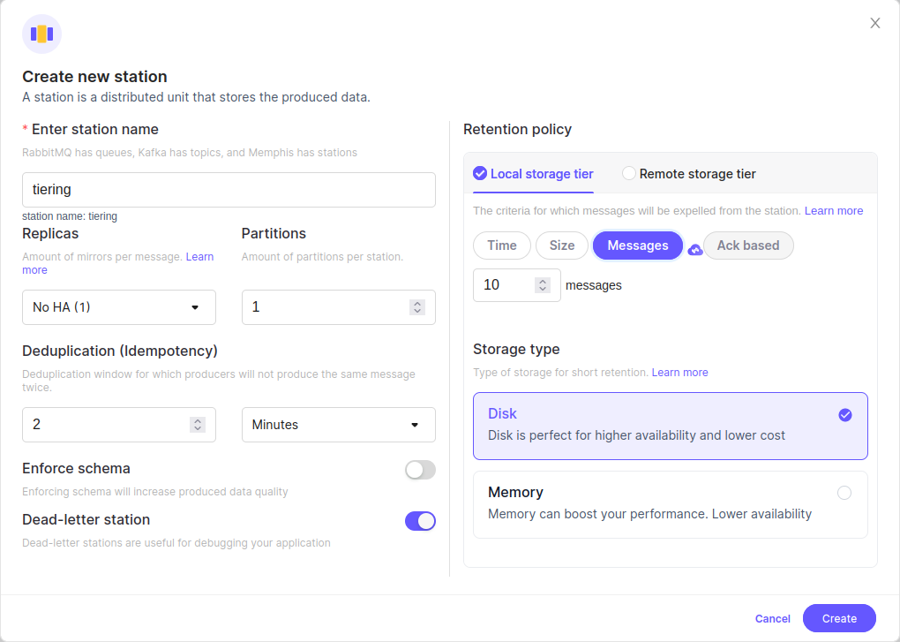Click the Deduplication value stepper arrows
Image resolution: width=900 pixels, height=642 pixels.
point(198,425)
